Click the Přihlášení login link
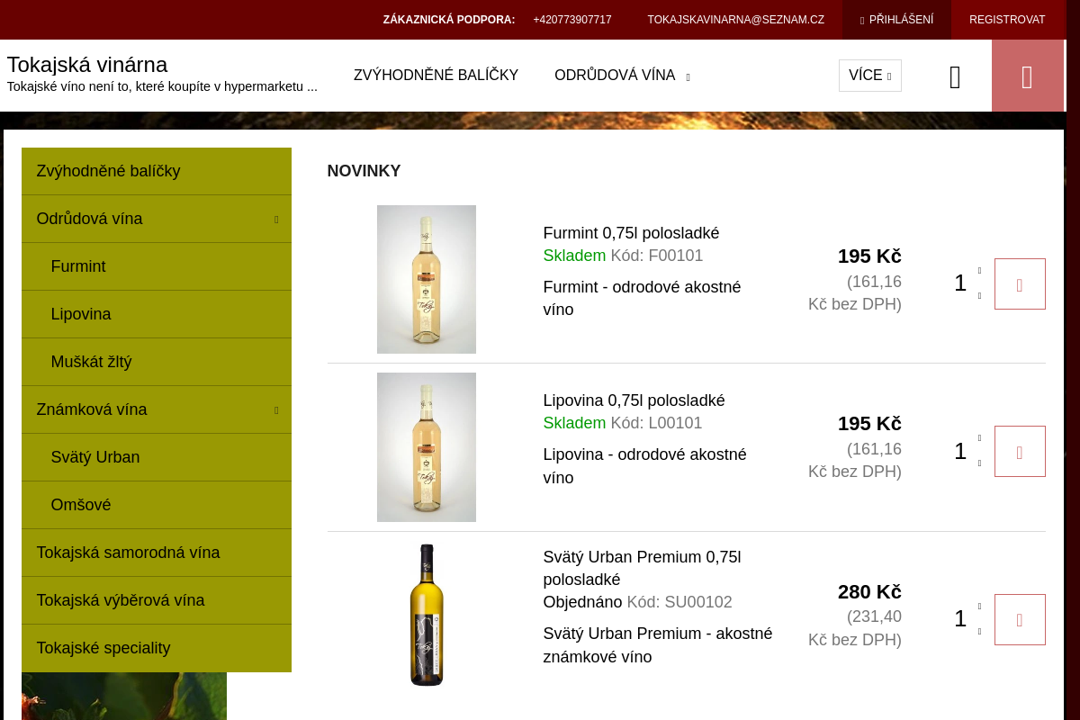Screen dimensions: 1080x720 tap(896, 20)
